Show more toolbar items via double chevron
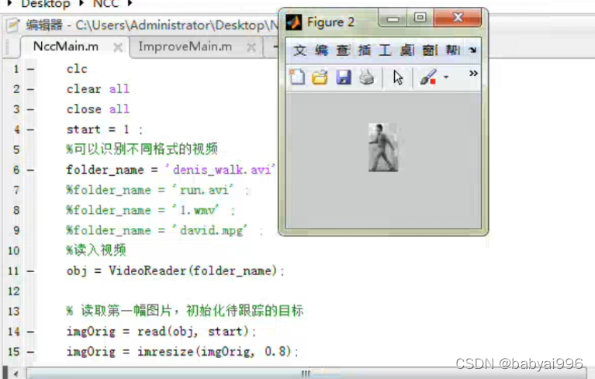This screenshot has height=379, width=595. click(472, 73)
